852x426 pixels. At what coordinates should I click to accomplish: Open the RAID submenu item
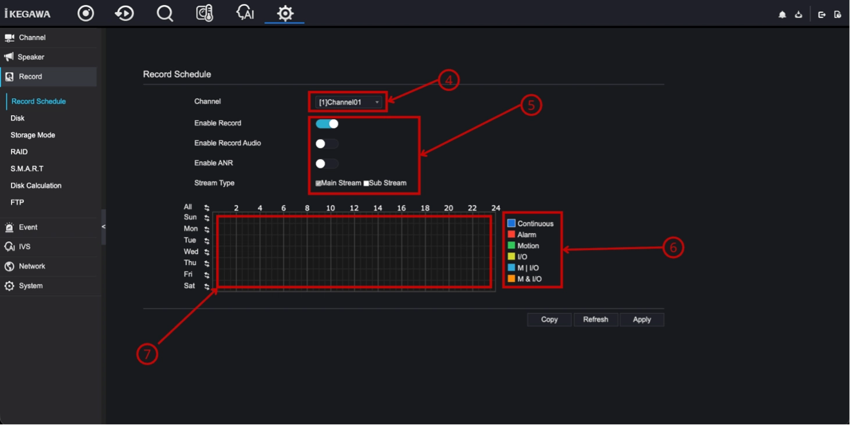[19, 152]
